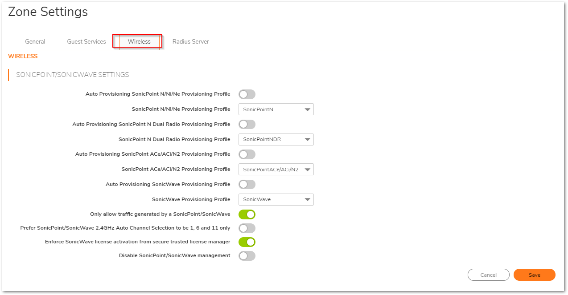Click the arrow icon of SonicWave dropdown
Screen dimensions: 568x295
(x=307, y=200)
